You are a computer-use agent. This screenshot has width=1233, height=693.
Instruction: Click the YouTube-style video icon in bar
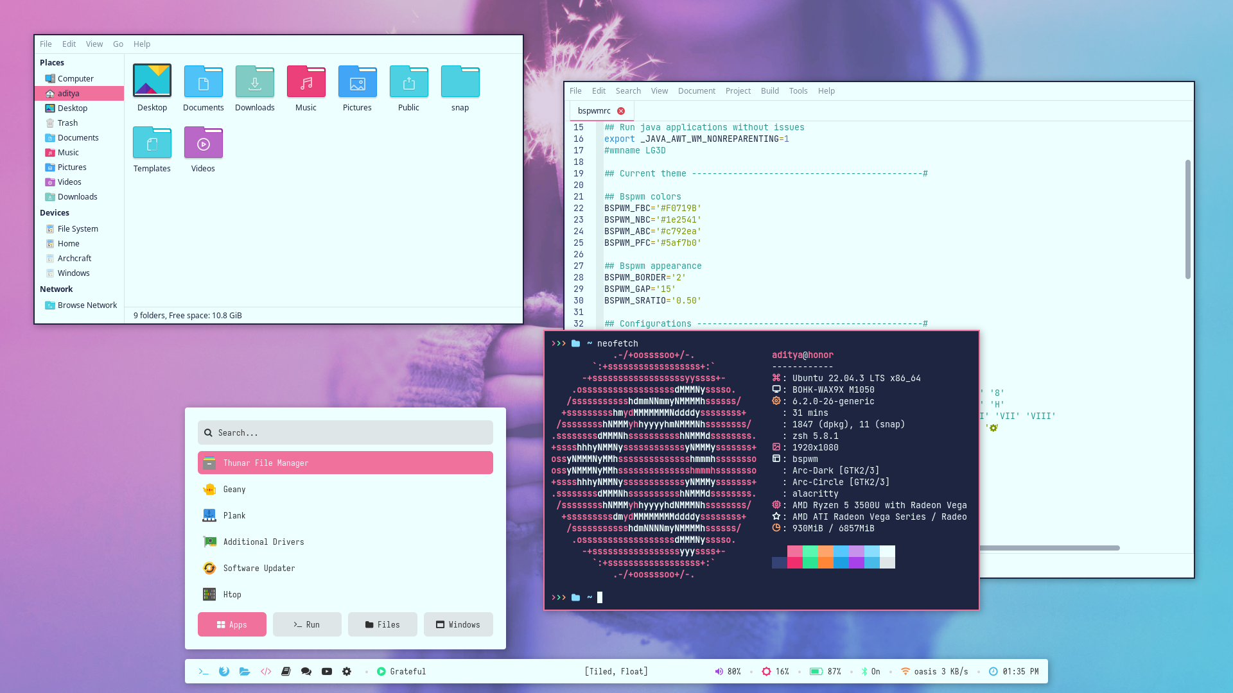click(327, 671)
